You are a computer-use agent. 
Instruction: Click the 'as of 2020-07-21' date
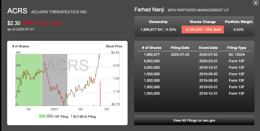click(x=21, y=29)
